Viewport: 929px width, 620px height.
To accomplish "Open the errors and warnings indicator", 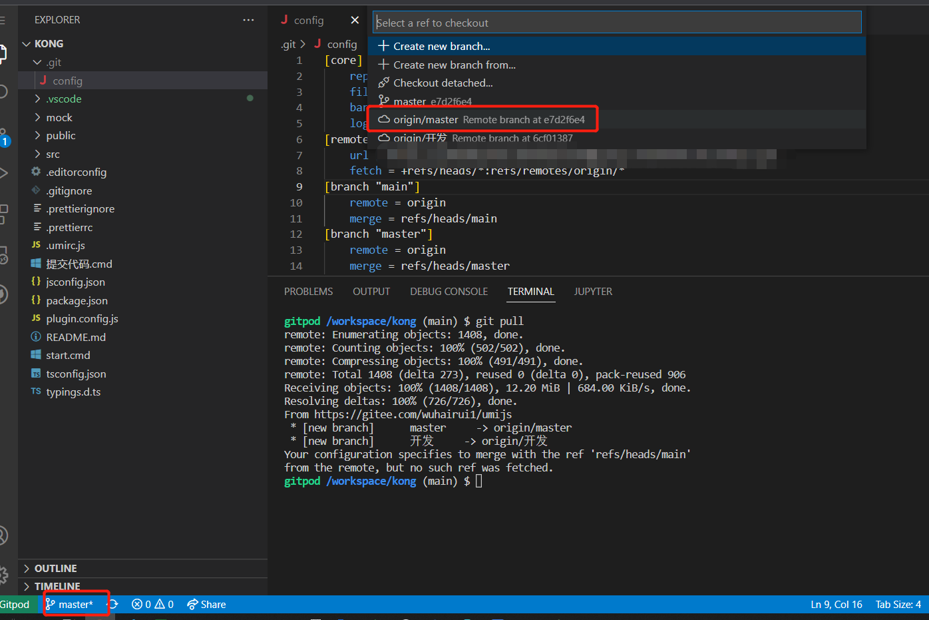I will coord(152,604).
